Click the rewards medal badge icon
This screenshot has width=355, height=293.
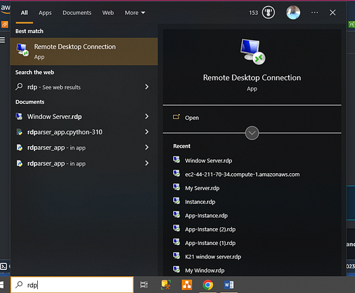coord(268,12)
